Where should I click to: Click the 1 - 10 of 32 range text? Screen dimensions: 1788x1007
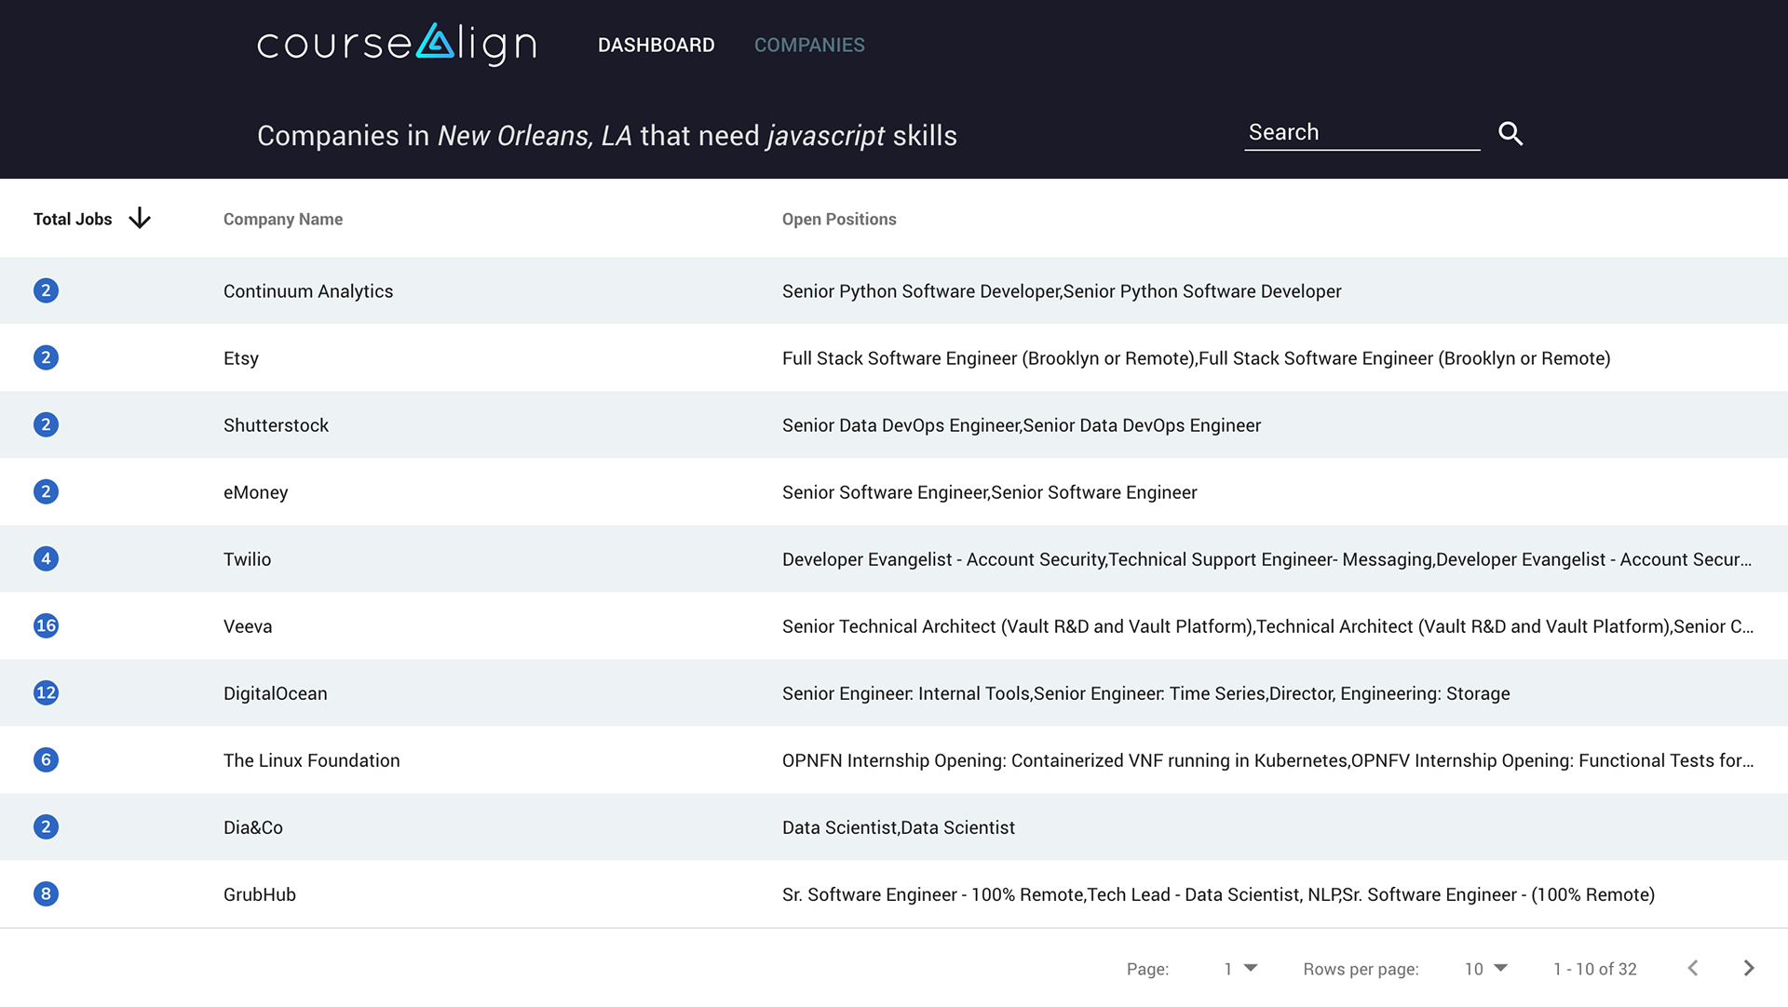1594,969
